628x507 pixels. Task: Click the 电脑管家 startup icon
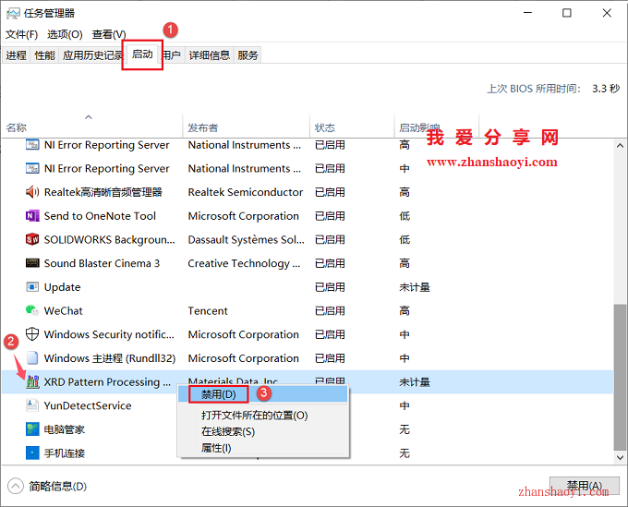(33, 429)
